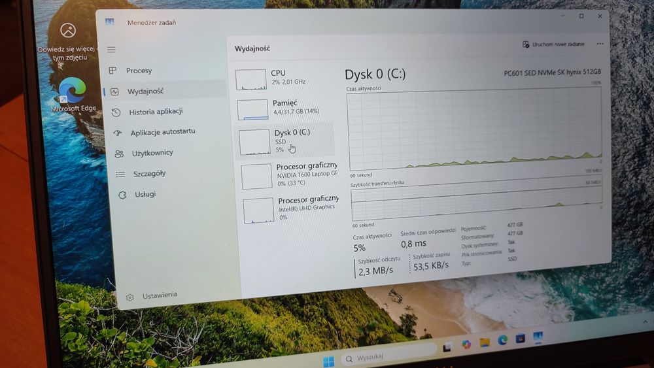The image size is (654, 368).
Task: Click the Dysk 0 (C:) heading
Action: pyautogui.click(x=375, y=74)
